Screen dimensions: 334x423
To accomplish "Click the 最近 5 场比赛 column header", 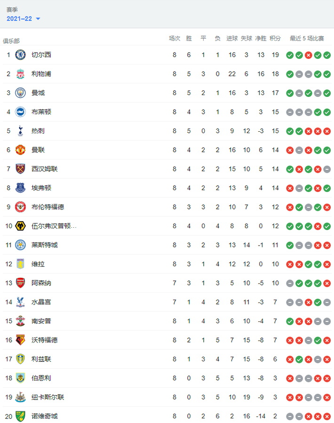I will pyautogui.click(x=307, y=38).
